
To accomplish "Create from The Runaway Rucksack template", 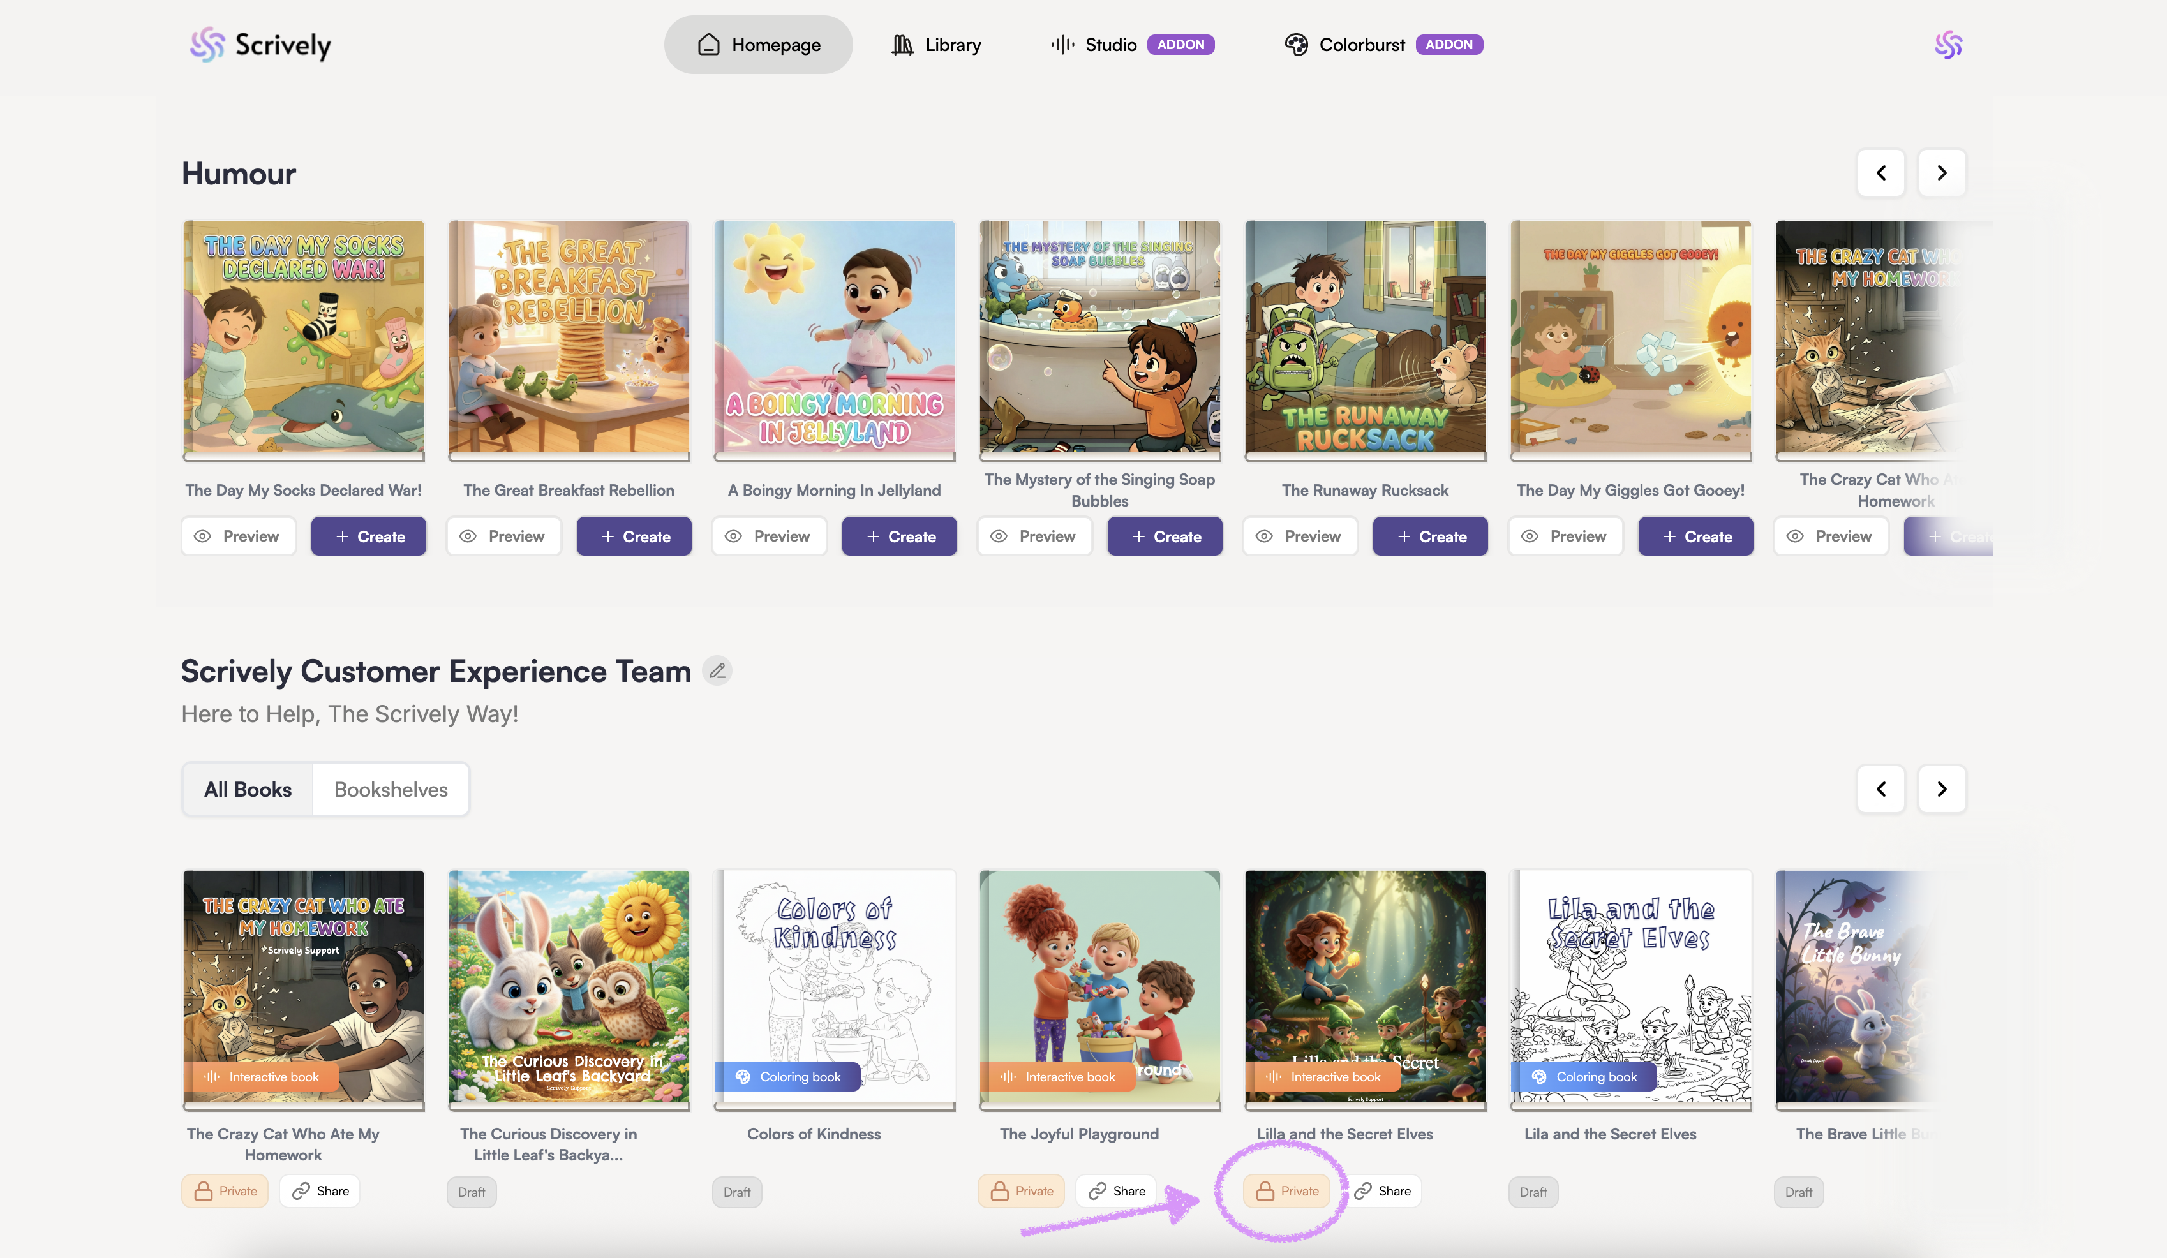I will coord(1430,536).
